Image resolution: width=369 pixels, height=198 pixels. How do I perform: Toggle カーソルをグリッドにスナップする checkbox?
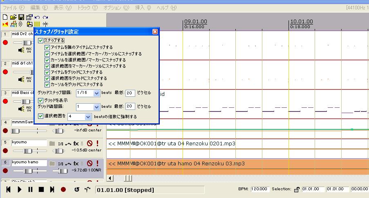coord(47,85)
